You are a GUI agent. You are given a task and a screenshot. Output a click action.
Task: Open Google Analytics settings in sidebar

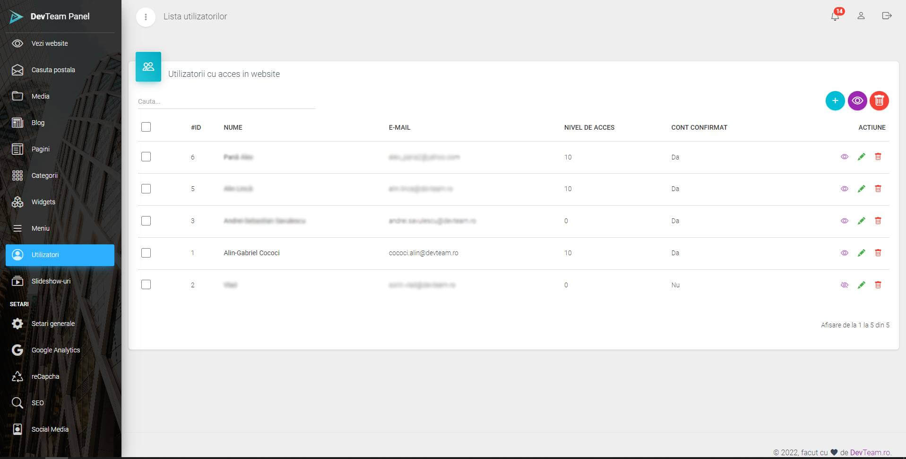click(x=55, y=350)
